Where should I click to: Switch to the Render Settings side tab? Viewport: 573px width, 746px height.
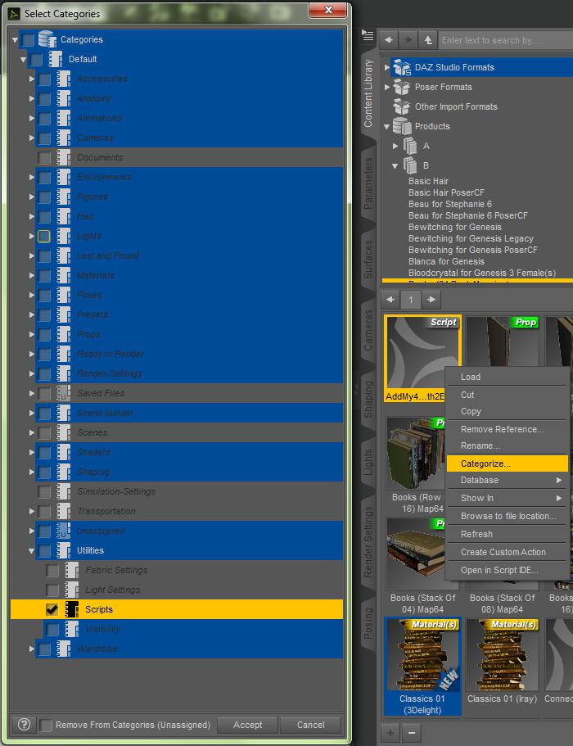pyautogui.click(x=368, y=542)
